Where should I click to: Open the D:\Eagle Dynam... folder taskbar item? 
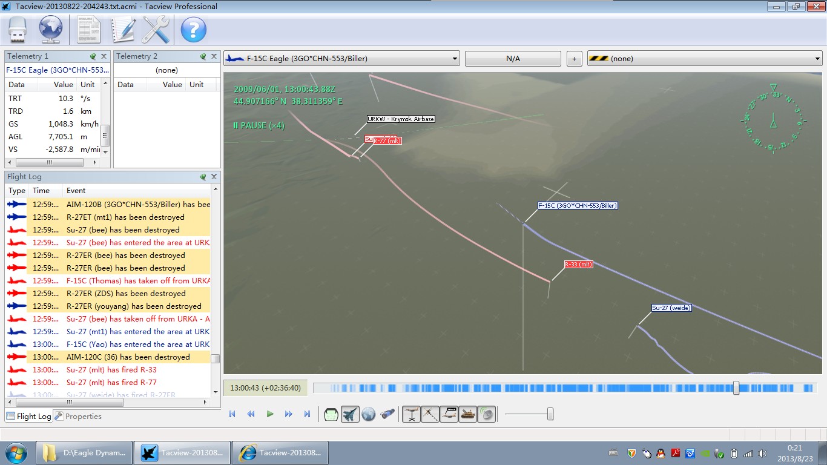pyautogui.click(x=84, y=452)
